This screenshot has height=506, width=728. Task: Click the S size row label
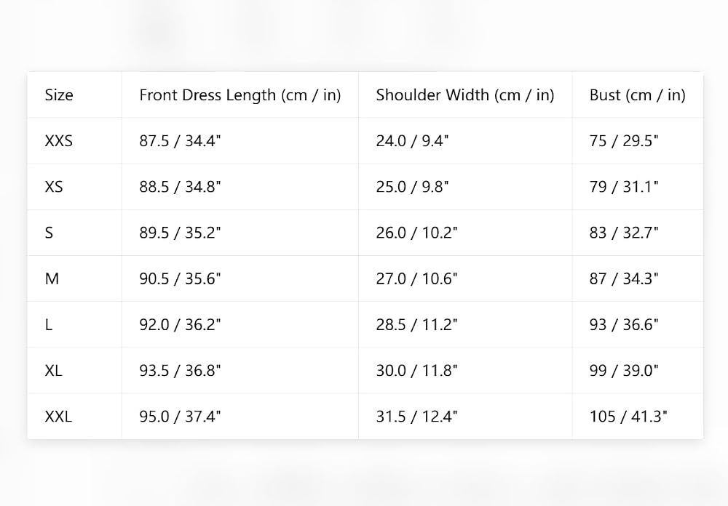coord(49,233)
